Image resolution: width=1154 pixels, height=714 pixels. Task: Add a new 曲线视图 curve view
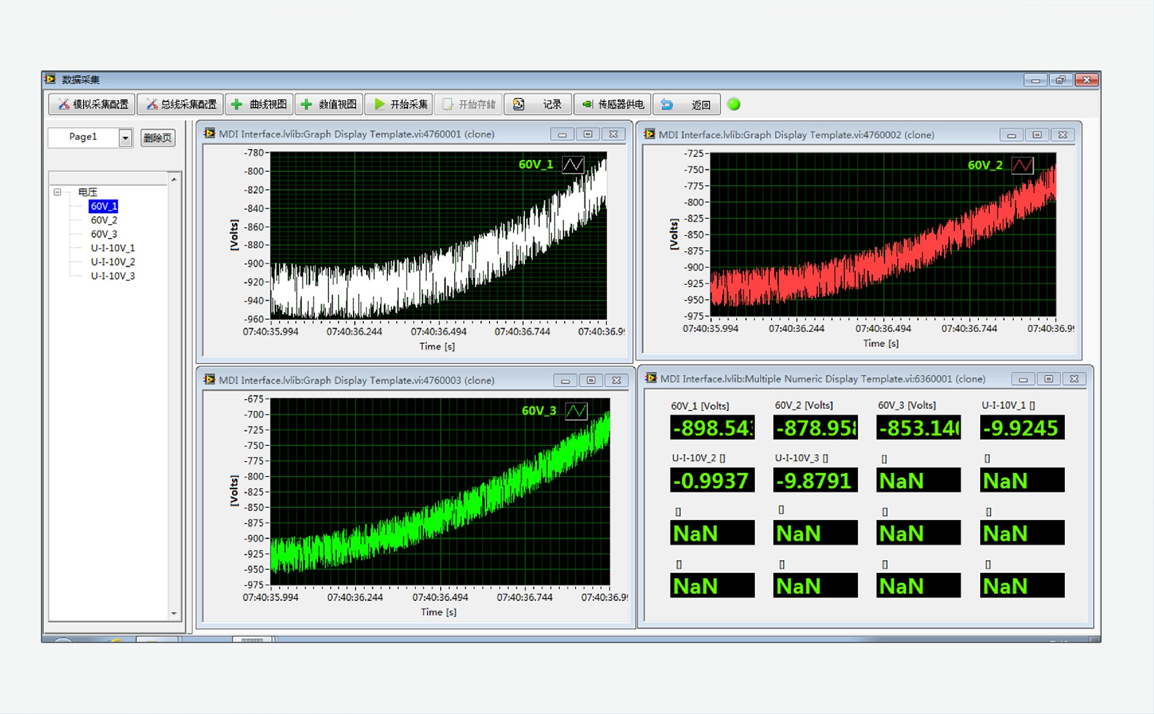click(x=260, y=105)
